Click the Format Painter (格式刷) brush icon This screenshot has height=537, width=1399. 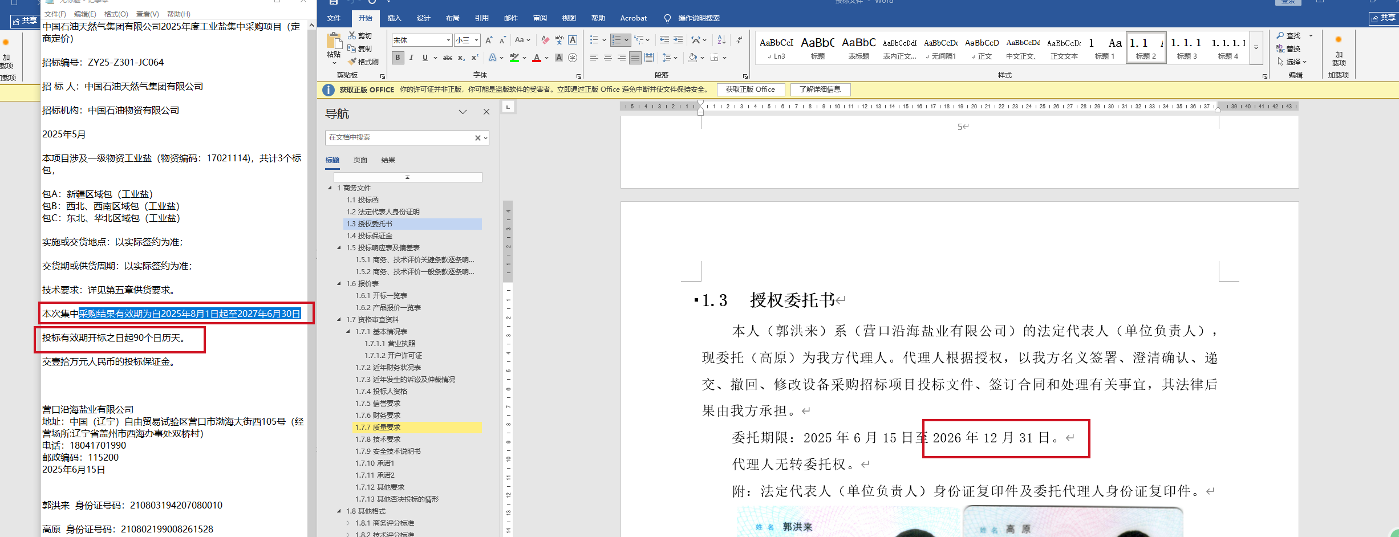(x=352, y=62)
